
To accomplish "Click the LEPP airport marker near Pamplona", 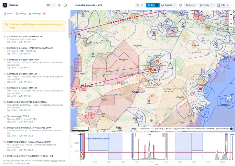I will (183, 25).
